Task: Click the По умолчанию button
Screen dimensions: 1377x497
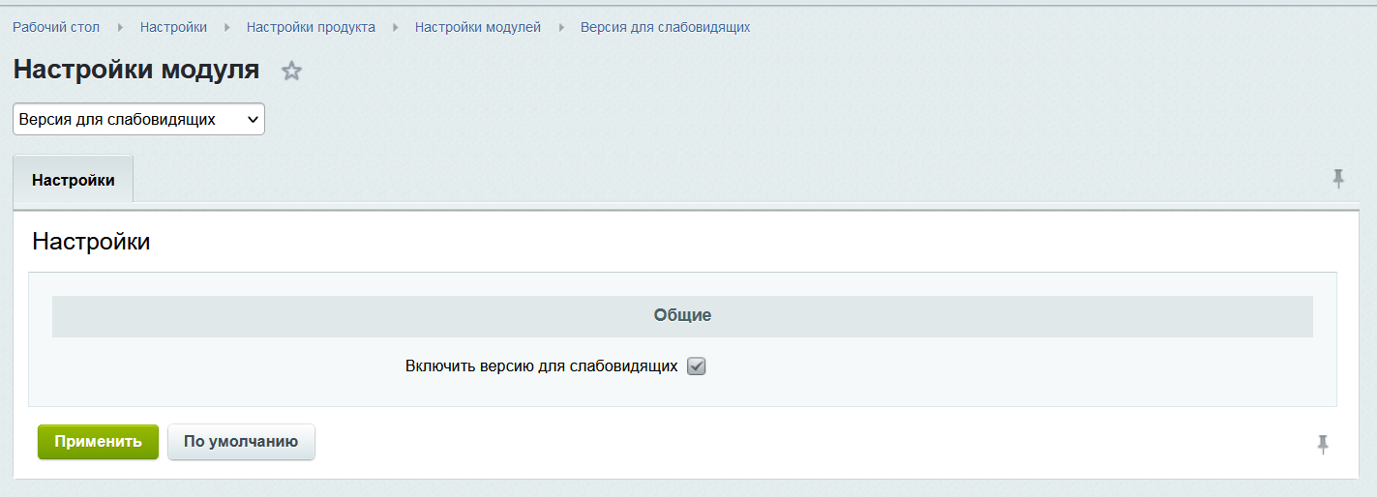Action: tap(241, 442)
